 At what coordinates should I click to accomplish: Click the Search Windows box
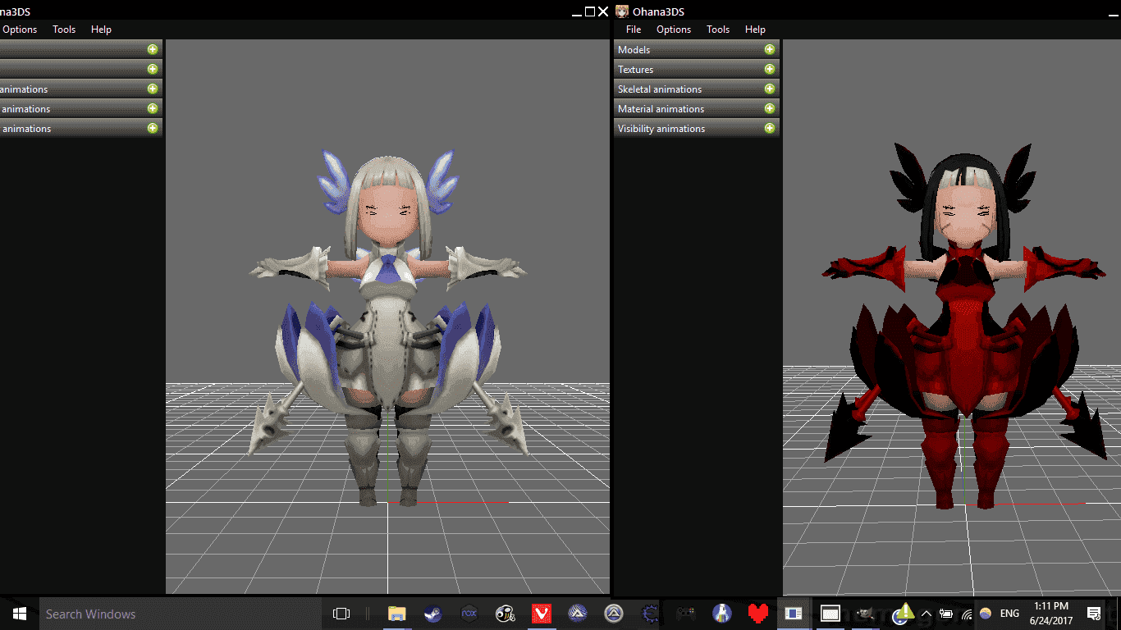(x=182, y=614)
